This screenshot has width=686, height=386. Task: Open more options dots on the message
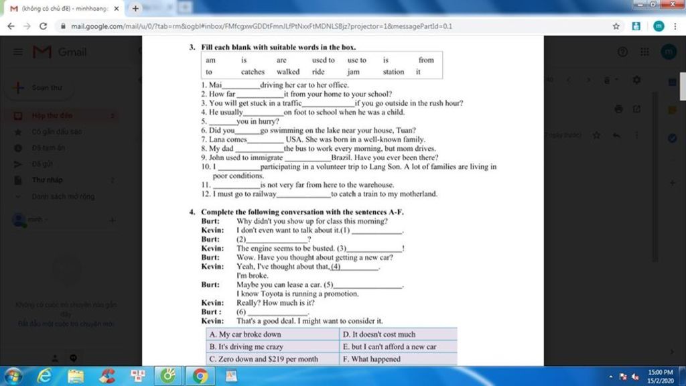(x=636, y=135)
